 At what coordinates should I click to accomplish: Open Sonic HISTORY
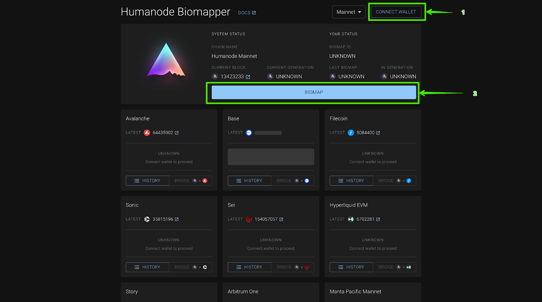(147, 267)
